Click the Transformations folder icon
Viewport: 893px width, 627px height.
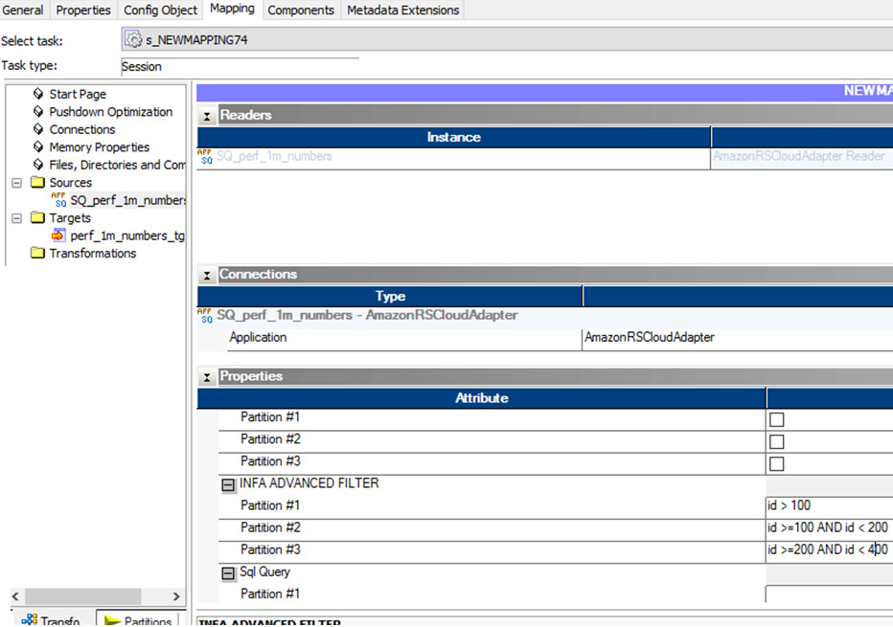click(37, 254)
